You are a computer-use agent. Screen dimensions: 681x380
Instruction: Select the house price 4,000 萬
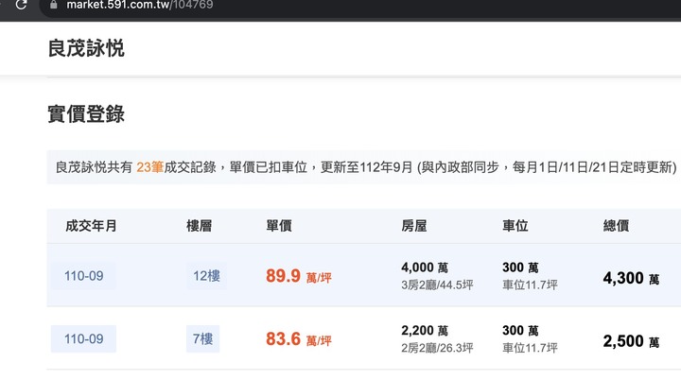click(x=425, y=268)
